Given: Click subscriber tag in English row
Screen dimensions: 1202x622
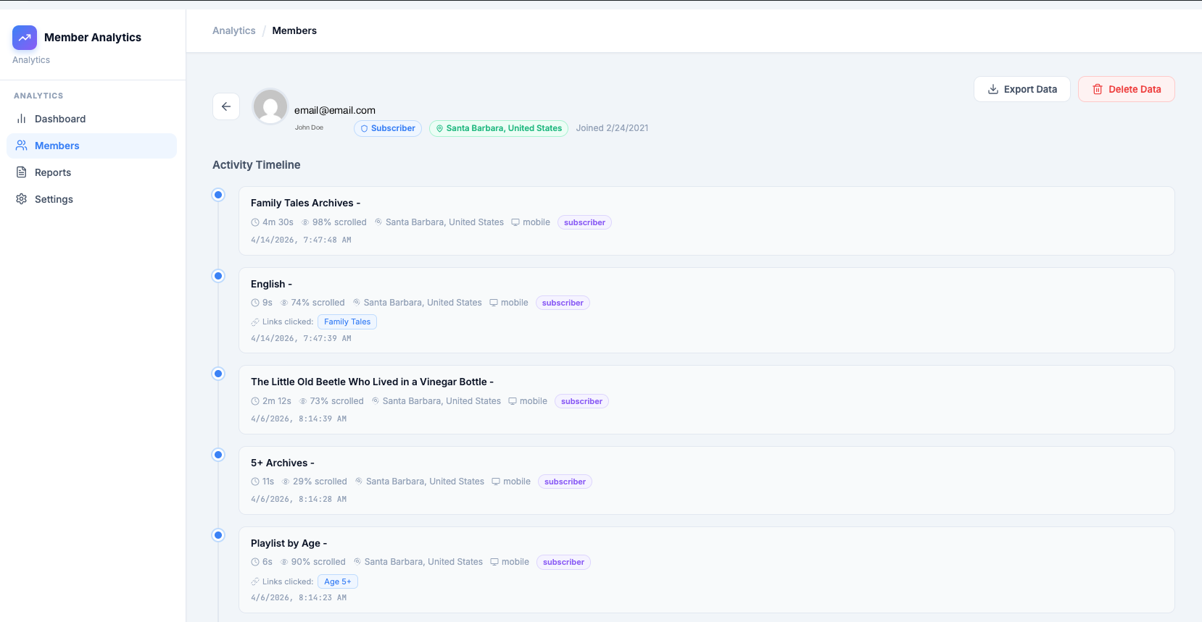Looking at the screenshot, I should point(563,303).
